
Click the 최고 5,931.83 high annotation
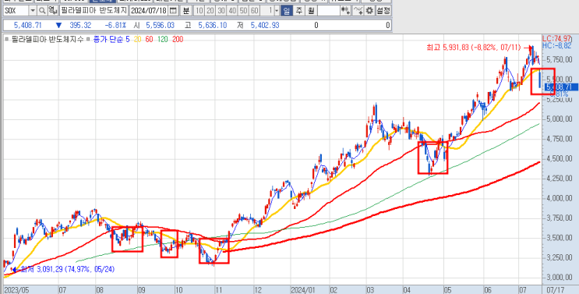pos(473,48)
